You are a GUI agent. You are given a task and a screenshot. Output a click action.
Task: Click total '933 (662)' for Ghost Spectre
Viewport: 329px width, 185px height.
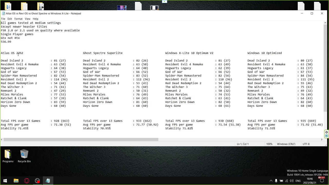[144, 121]
